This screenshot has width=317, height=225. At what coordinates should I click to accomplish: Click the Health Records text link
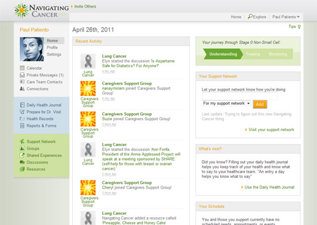[40, 119]
